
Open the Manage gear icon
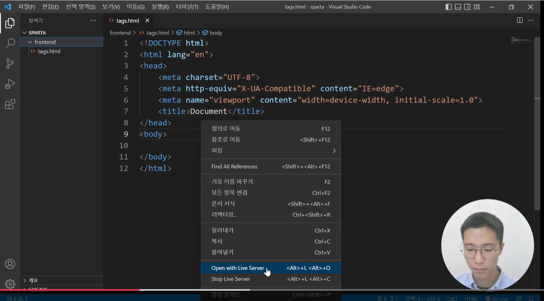(10, 284)
